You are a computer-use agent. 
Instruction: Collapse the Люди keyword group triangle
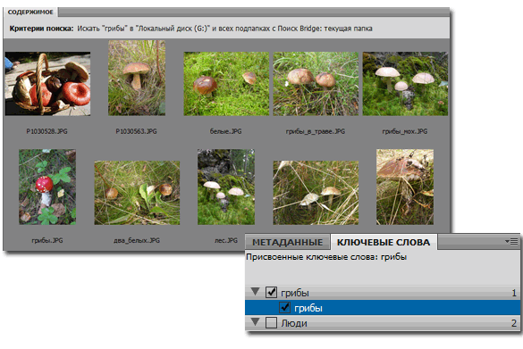pyautogui.click(x=256, y=322)
